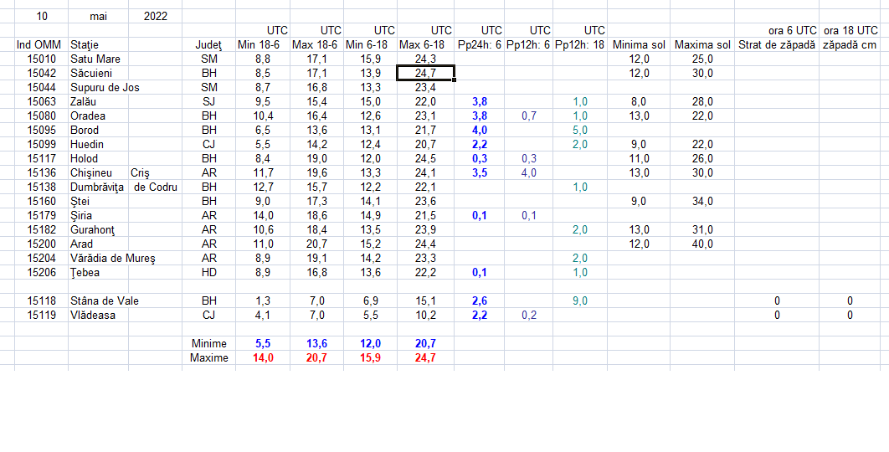Click Pp24h value 4,0 in Borod row
Screen dimensions: 889x452
[x=479, y=130]
